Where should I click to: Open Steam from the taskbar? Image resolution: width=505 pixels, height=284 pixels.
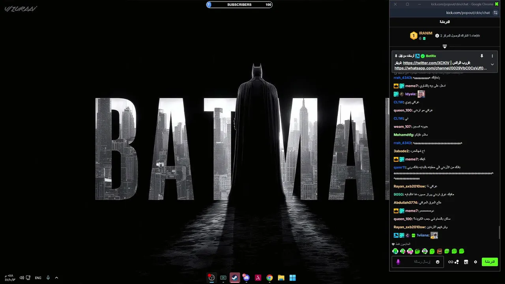coord(235,278)
